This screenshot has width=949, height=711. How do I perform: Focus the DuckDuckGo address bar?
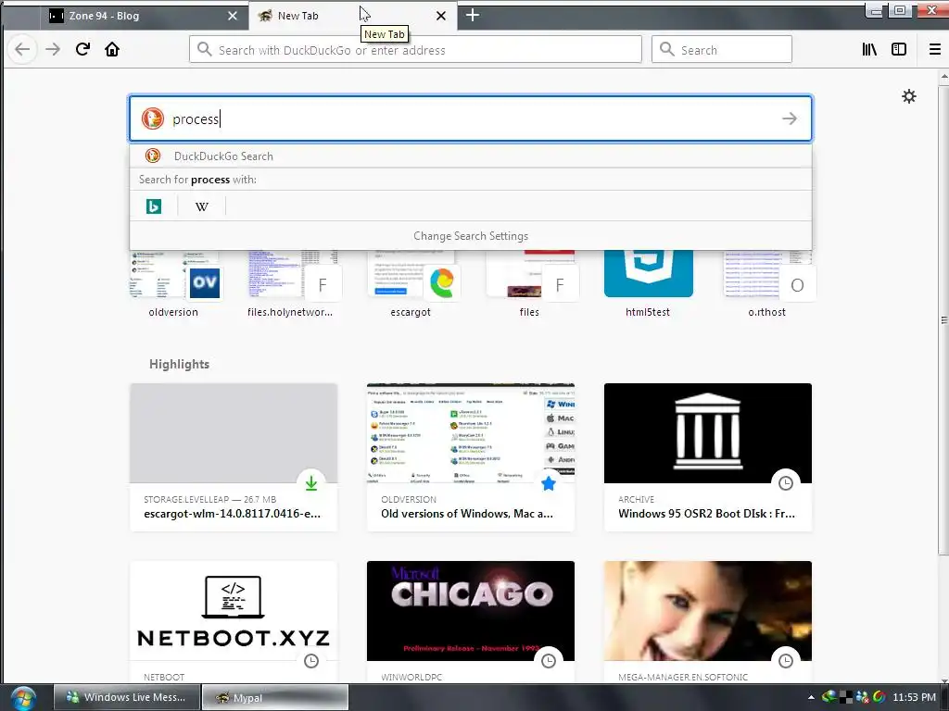point(415,50)
